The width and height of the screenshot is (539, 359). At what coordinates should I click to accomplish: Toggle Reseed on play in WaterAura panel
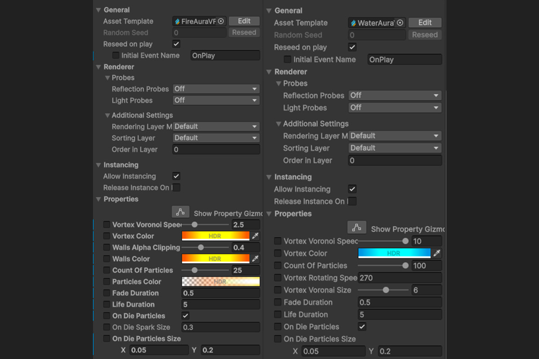pyautogui.click(x=353, y=47)
